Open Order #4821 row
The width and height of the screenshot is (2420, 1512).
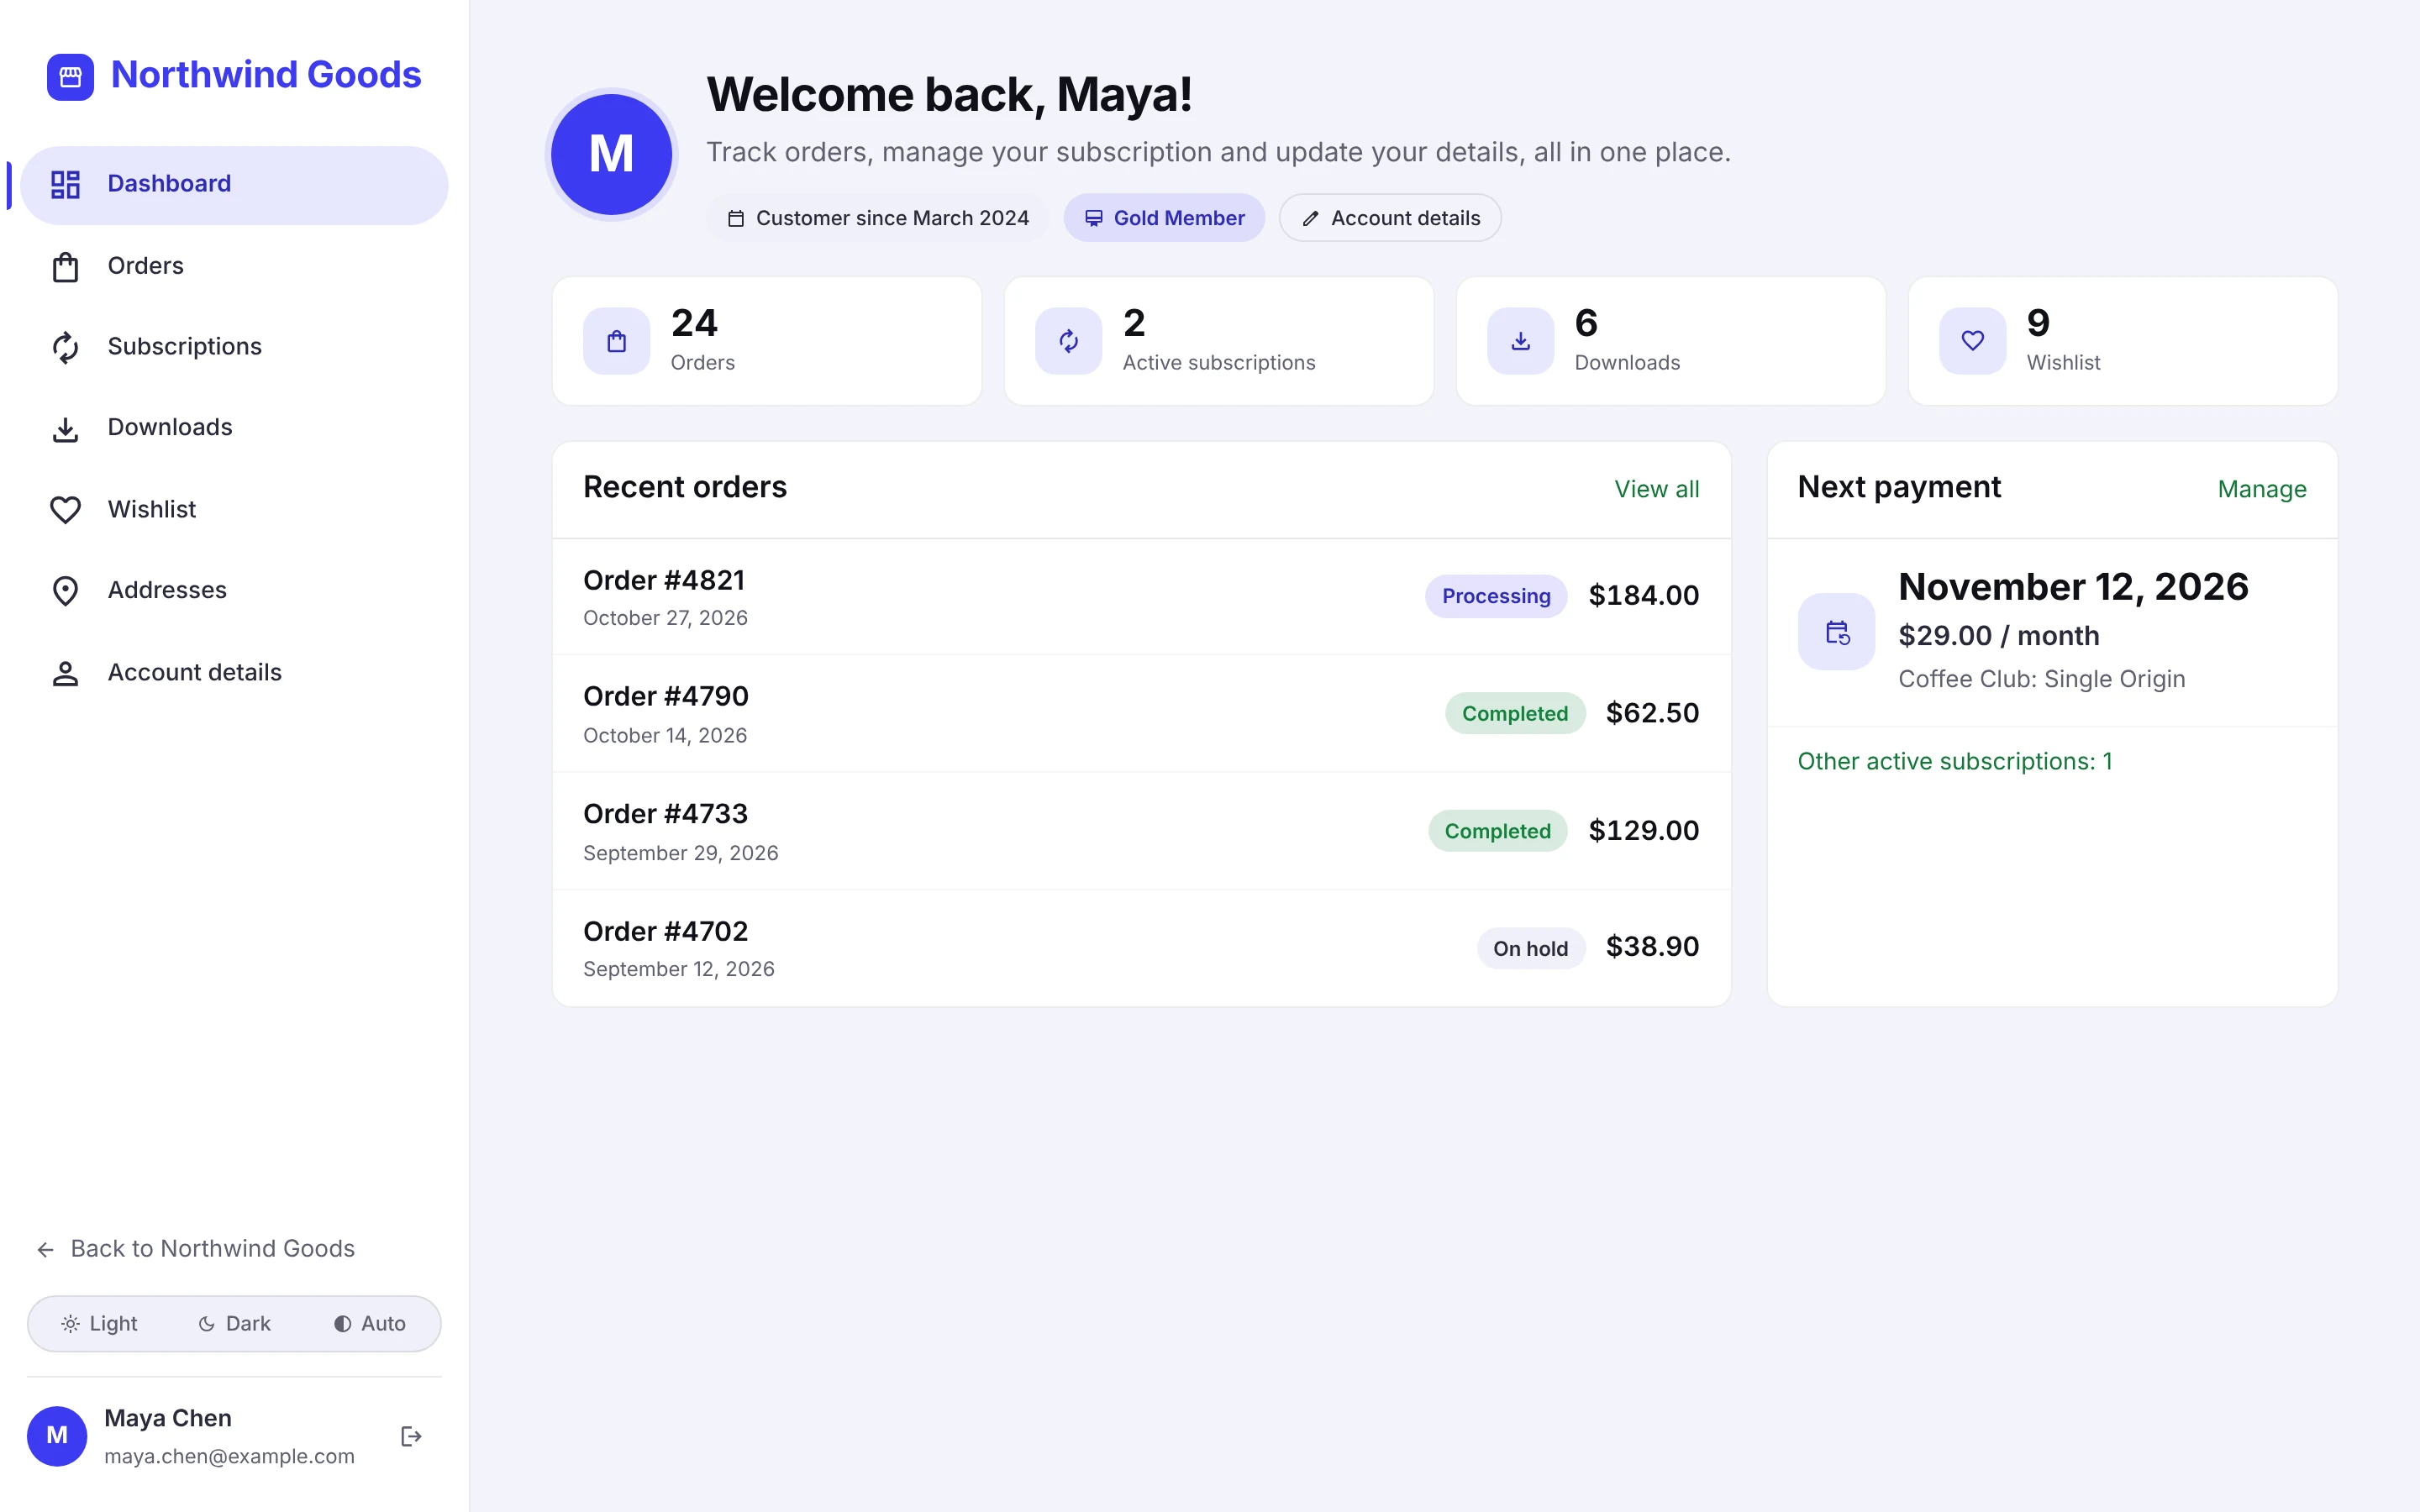click(x=1141, y=597)
